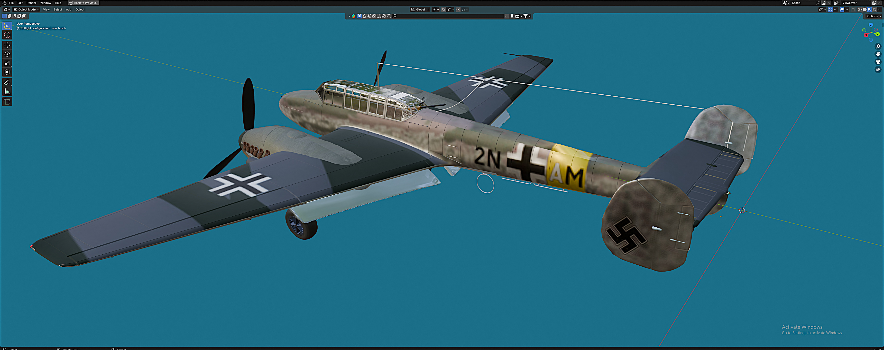Select the Annotate tool

pos(7,82)
